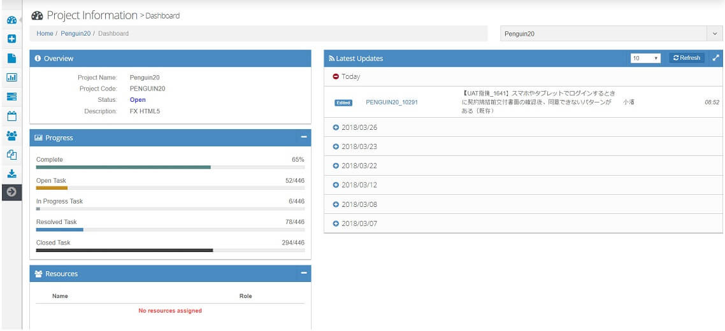Open the Penguin20 project selector dropdown

611,34
